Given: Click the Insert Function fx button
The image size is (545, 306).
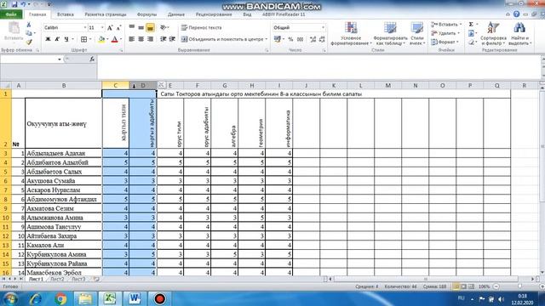Looking at the screenshot, I should tap(92, 59).
